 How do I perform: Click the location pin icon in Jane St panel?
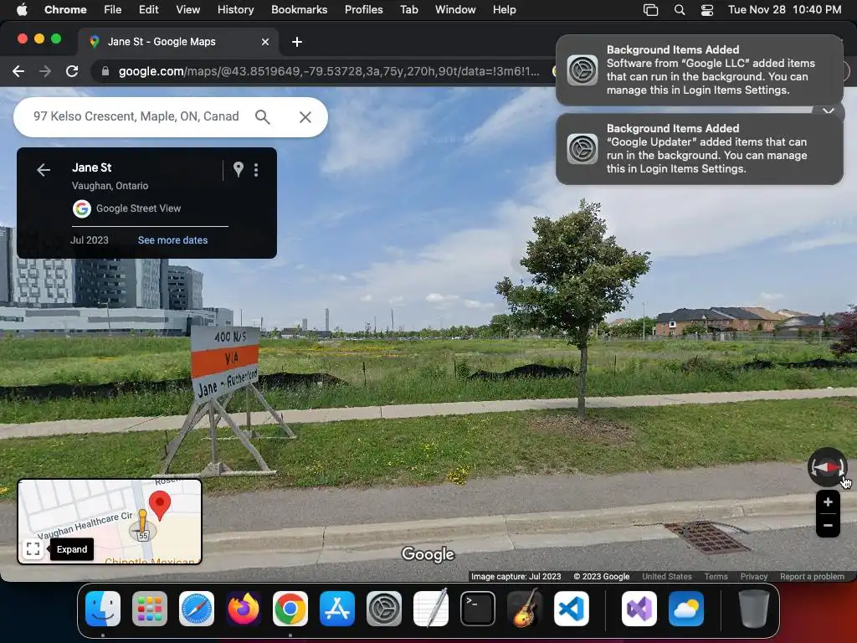coord(239,169)
